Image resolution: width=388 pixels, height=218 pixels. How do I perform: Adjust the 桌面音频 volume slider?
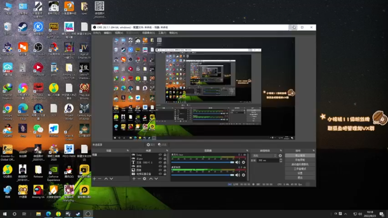202,175
